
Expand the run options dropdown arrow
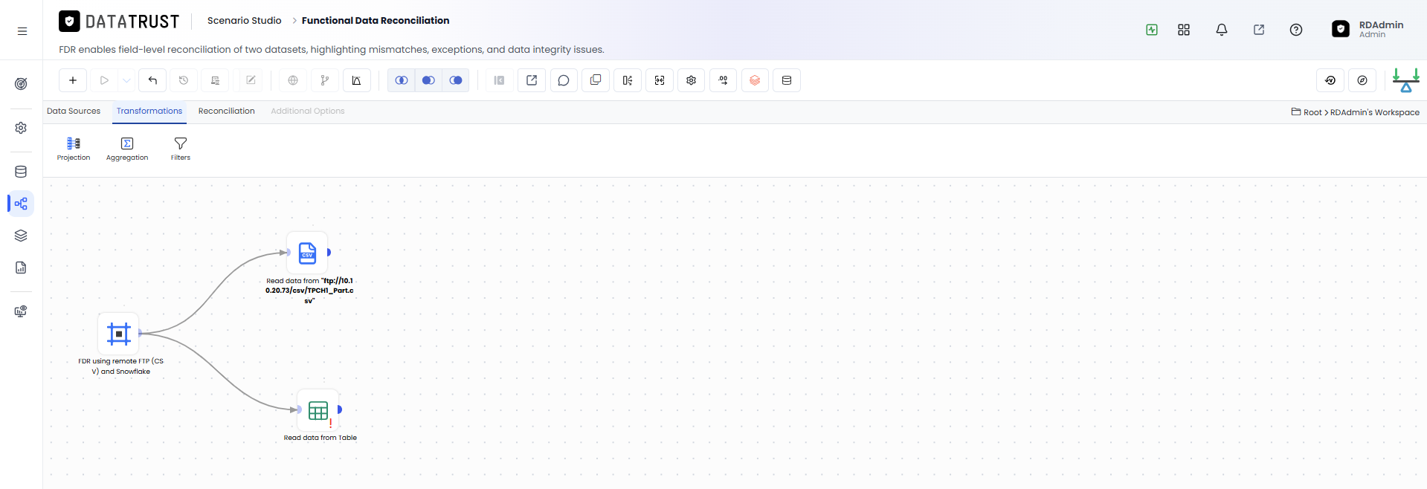coord(126,80)
